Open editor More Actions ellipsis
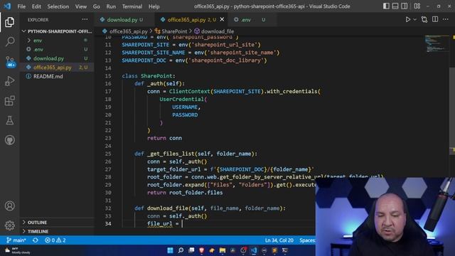The height and width of the screenshot is (256, 455). click(x=446, y=19)
